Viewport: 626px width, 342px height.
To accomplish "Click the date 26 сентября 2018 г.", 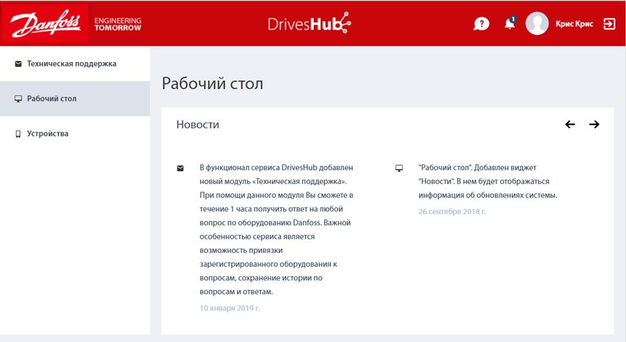I will pyautogui.click(x=452, y=211).
